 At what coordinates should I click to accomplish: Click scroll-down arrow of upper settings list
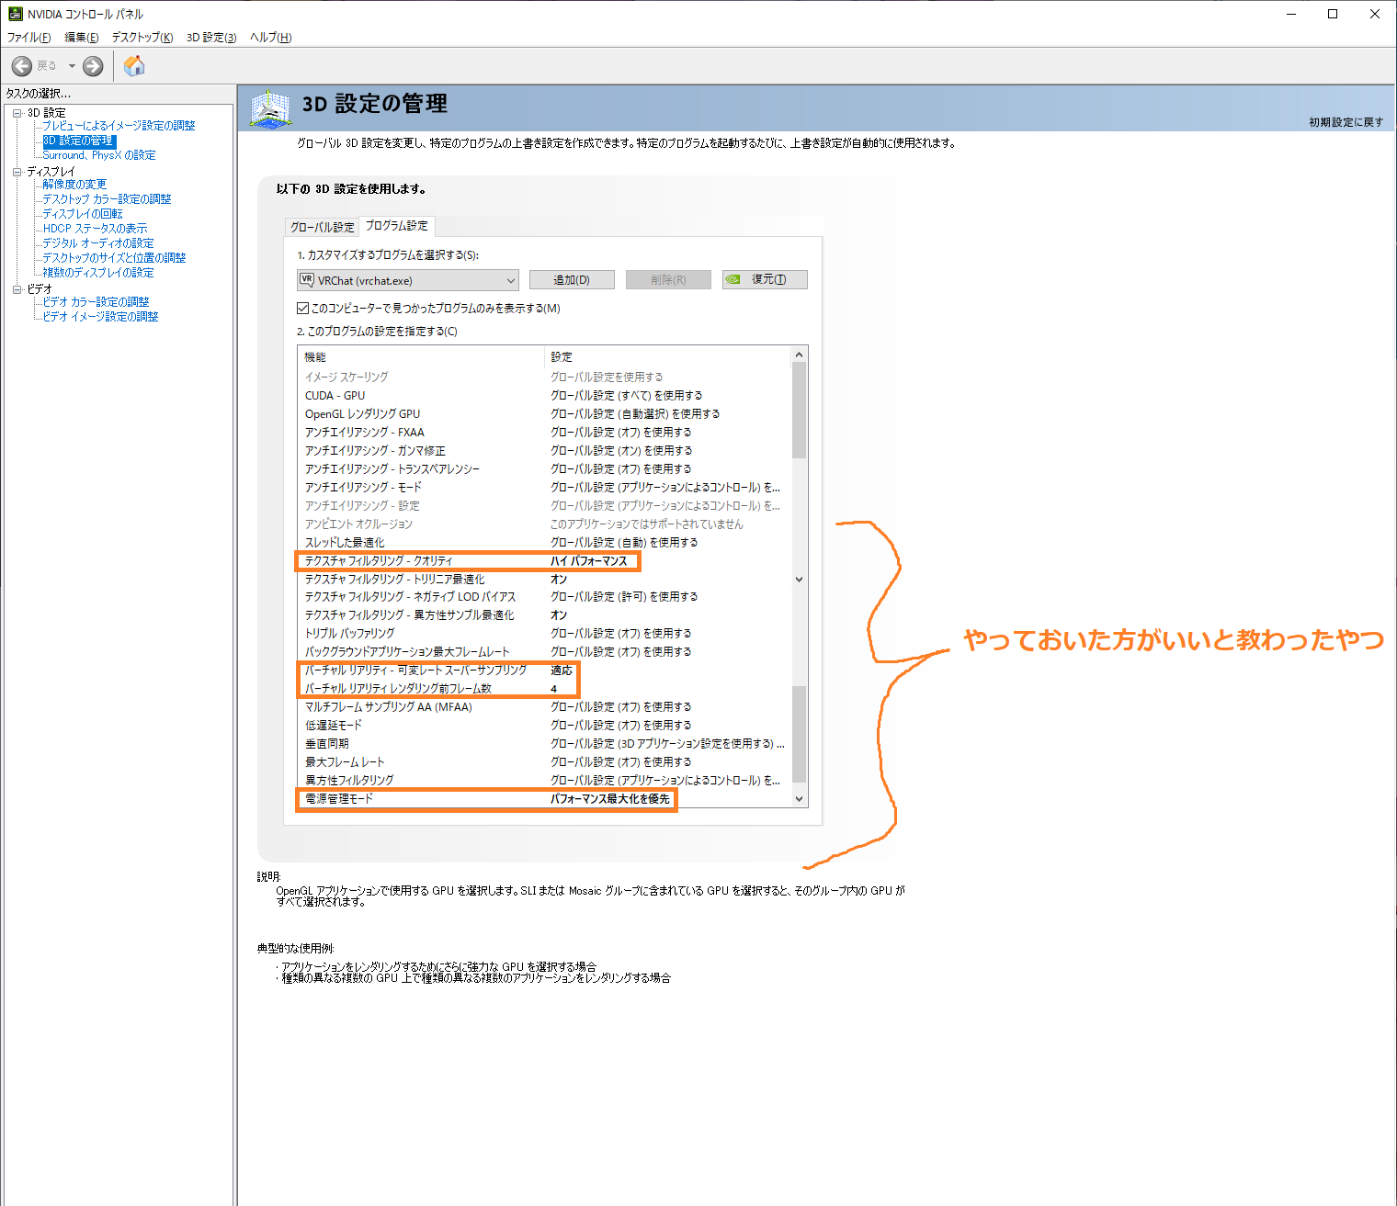(x=799, y=580)
